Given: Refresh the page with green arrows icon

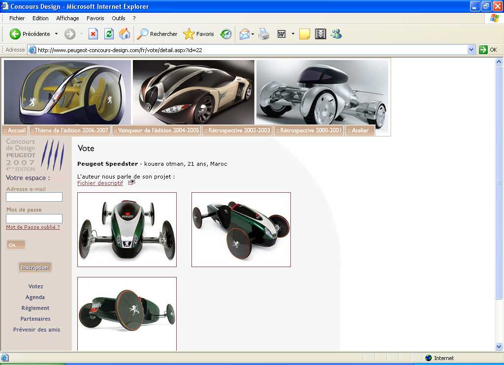Looking at the screenshot, I should (x=109, y=34).
